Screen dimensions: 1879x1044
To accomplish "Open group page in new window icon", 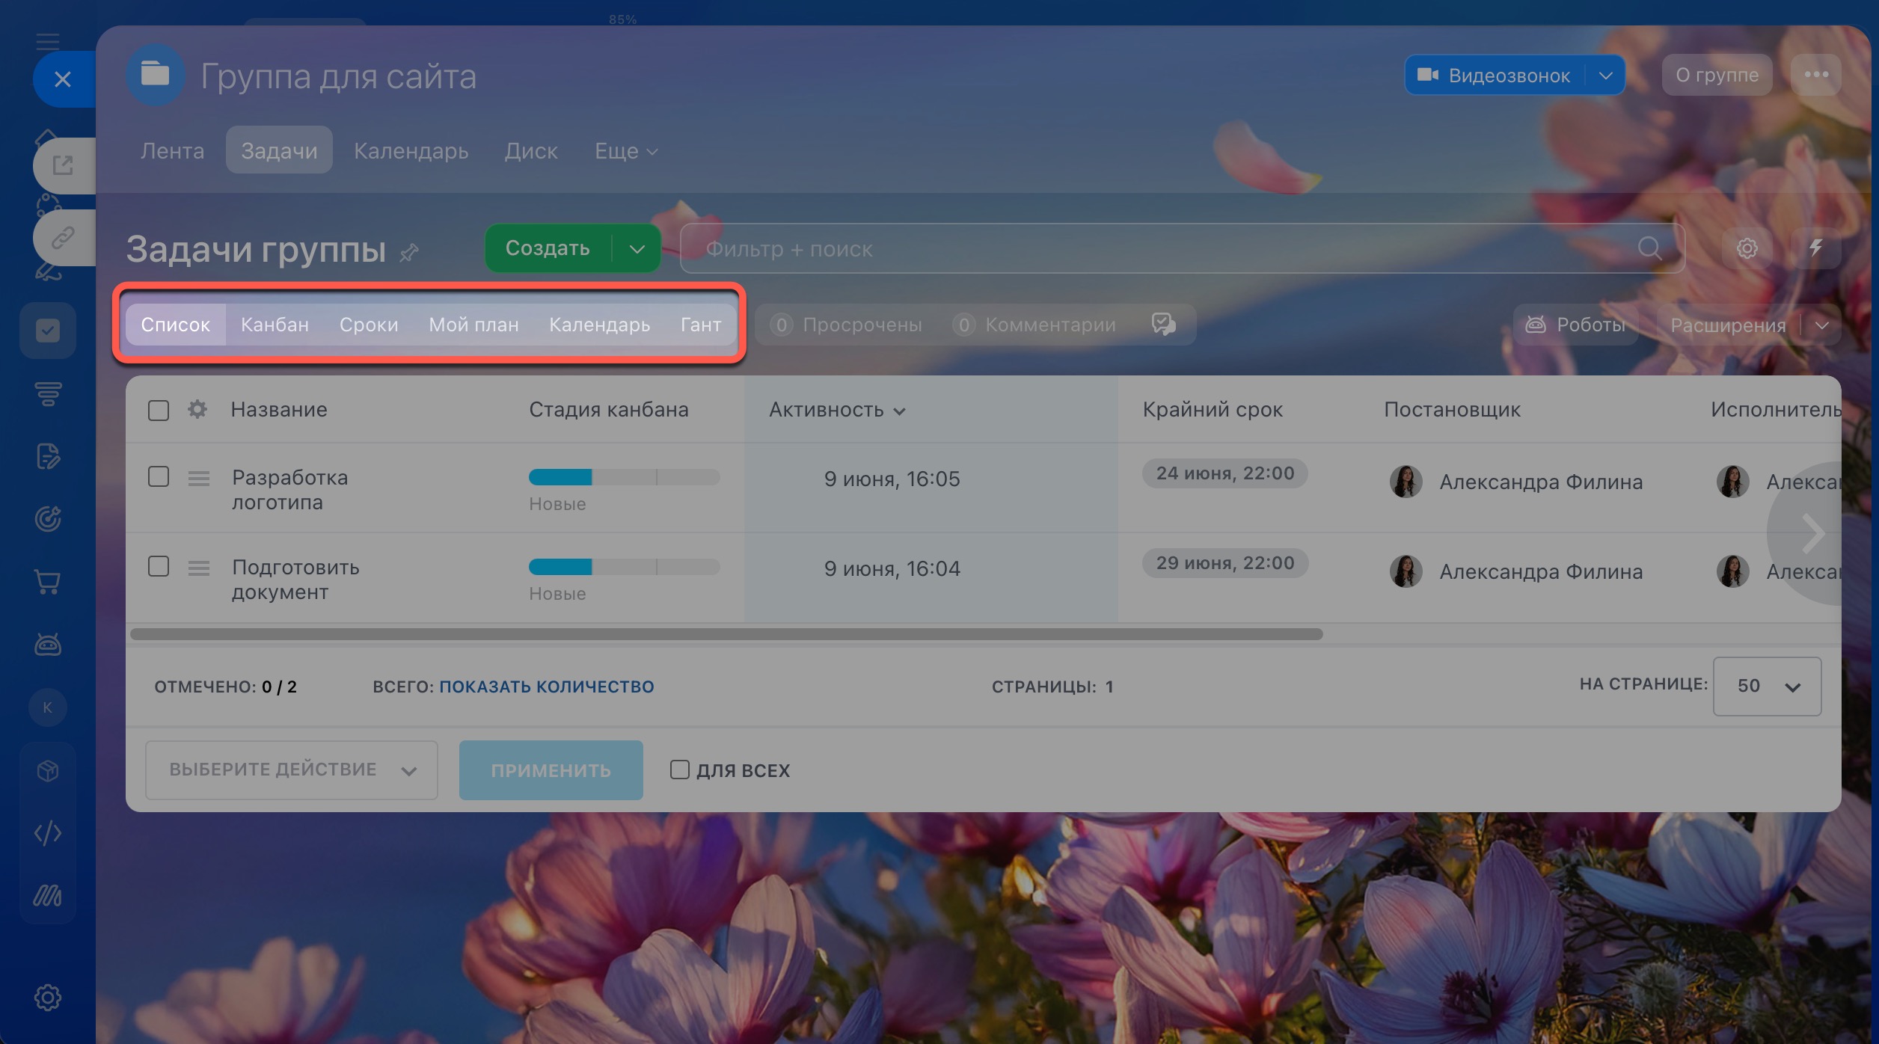I will pos(64,165).
